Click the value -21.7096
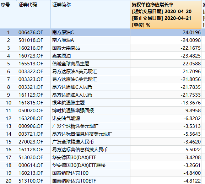 (191, 71)
